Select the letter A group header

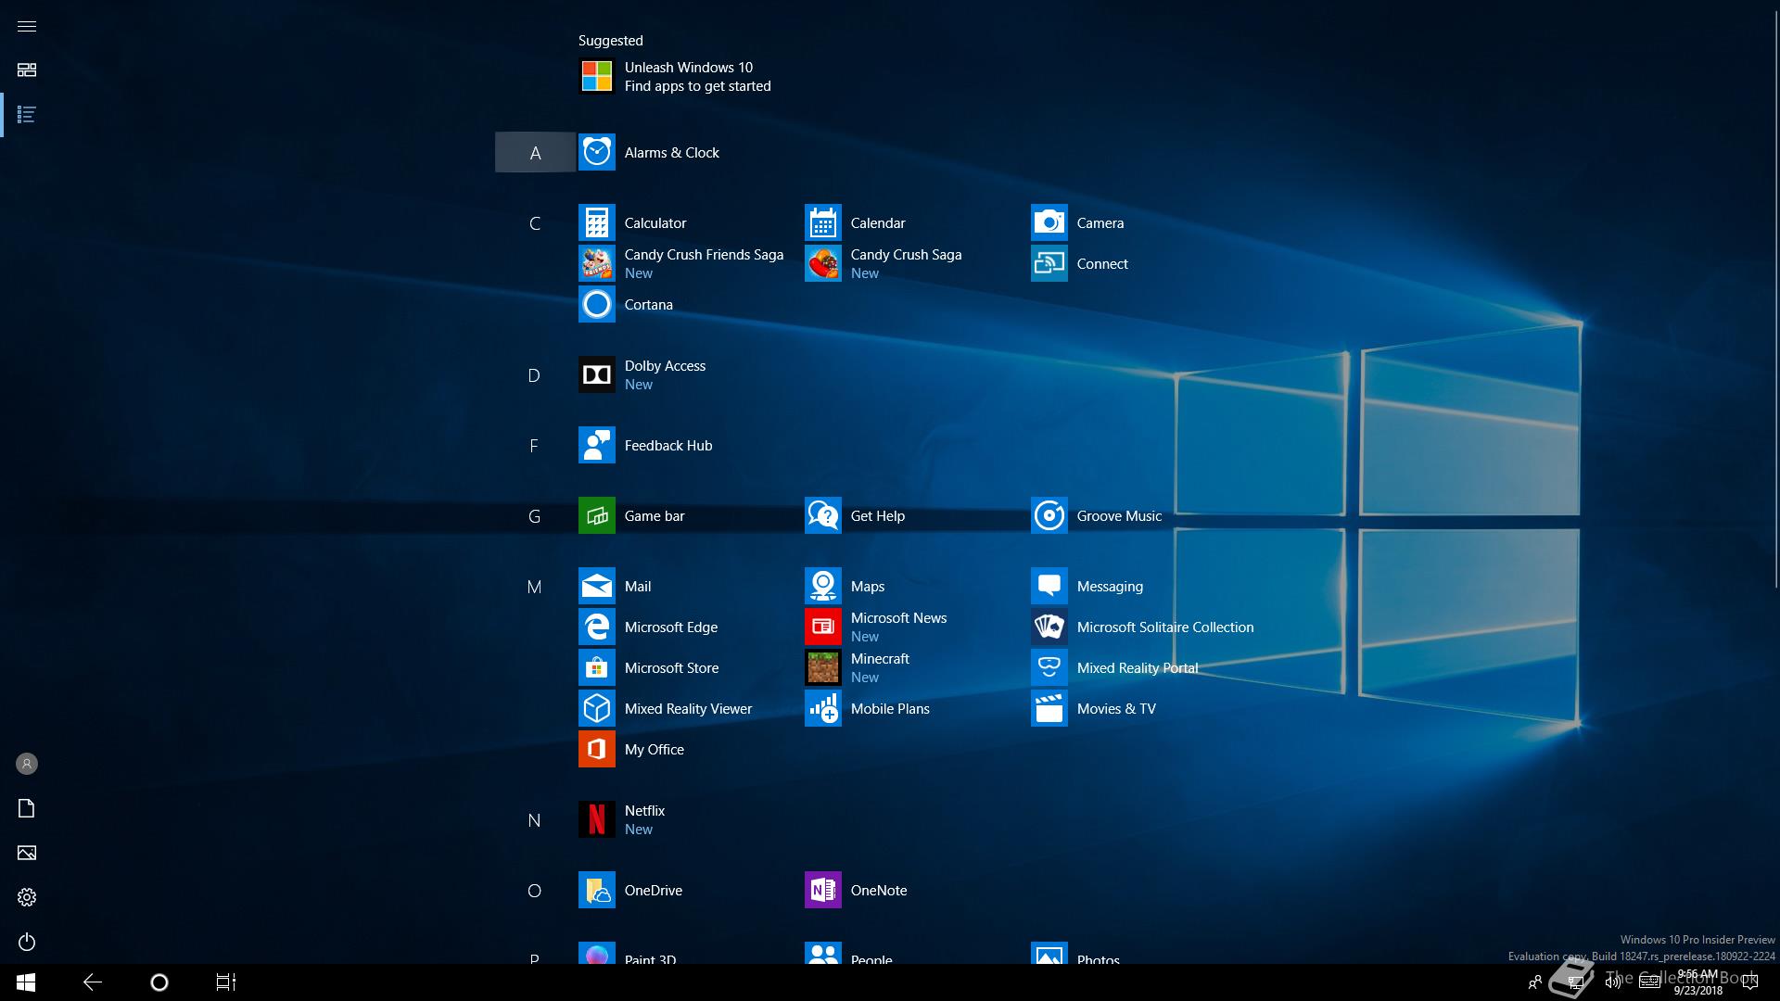(x=535, y=152)
